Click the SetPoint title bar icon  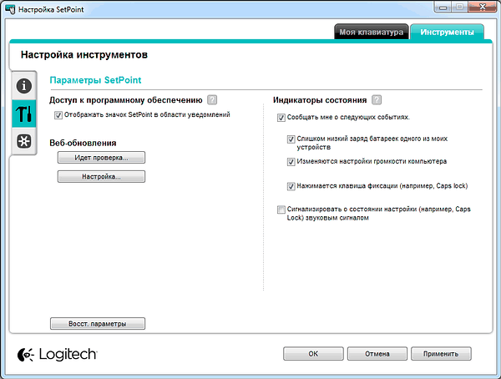pos(10,9)
